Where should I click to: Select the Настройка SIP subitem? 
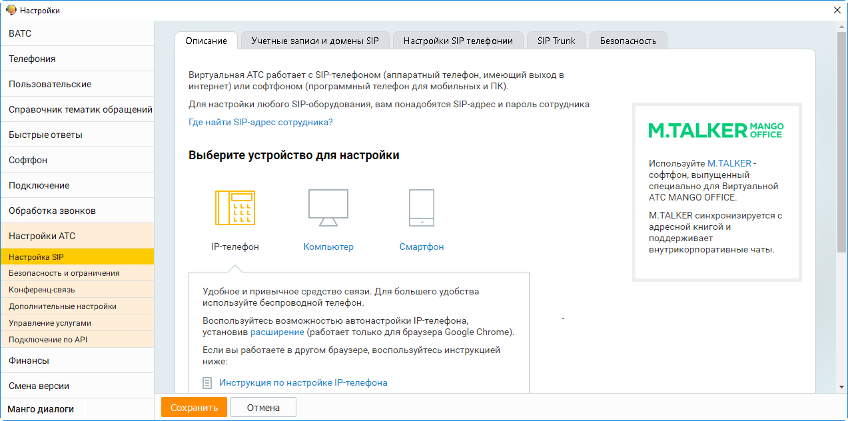(77, 256)
